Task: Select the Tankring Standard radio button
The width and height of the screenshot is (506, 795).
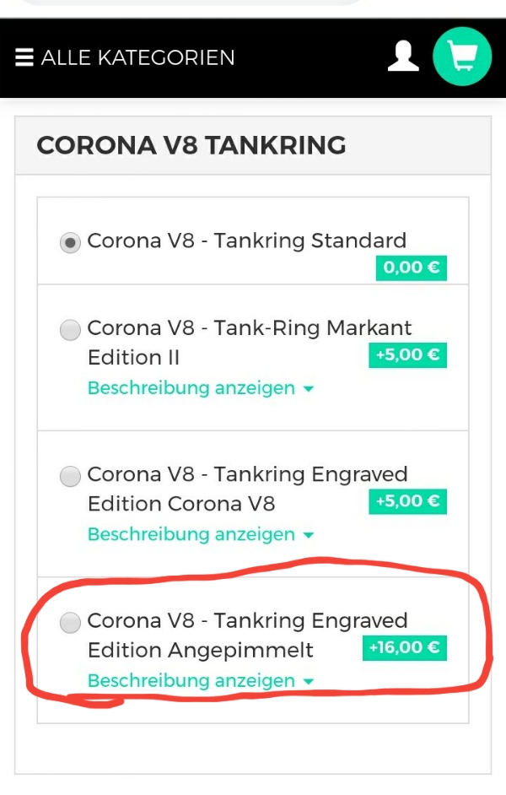Action: point(70,243)
